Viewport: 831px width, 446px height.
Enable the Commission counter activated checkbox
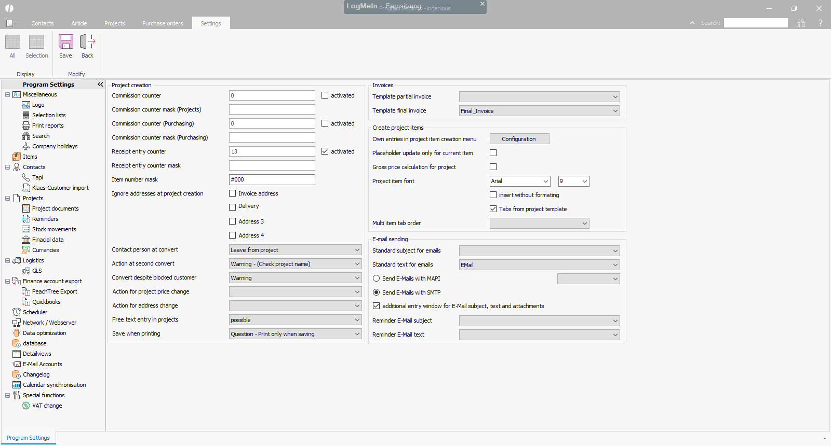pyautogui.click(x=325, y=95)
